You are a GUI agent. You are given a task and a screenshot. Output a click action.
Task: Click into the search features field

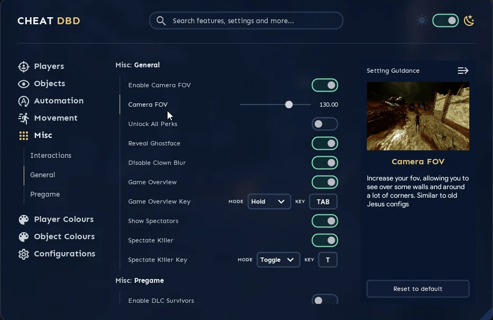click(x=246, y=21)
